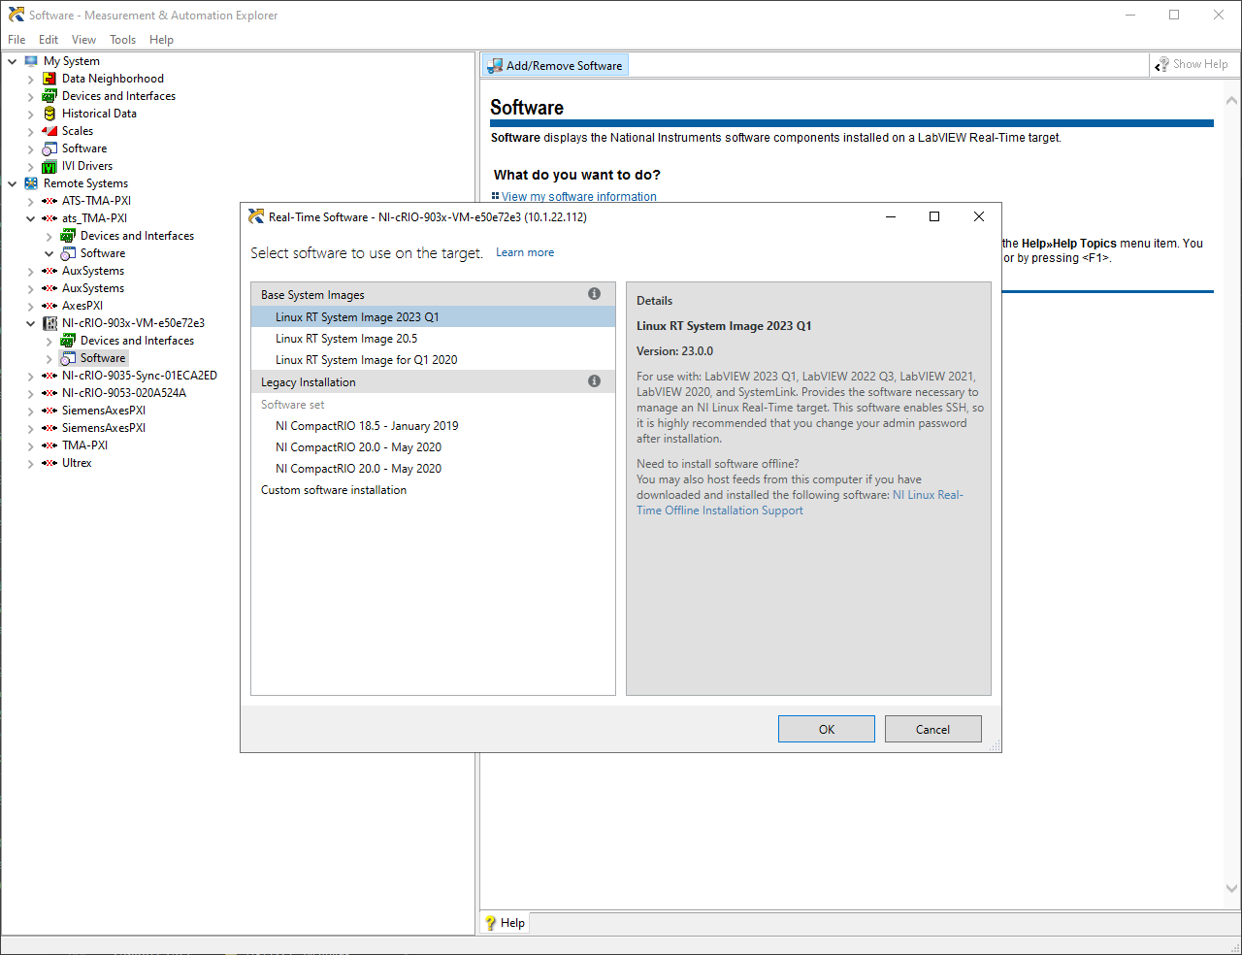Expand the AxesPXI node
Image resolution: width=1242 pixels, height=955 pixels.
coord(31,306)
